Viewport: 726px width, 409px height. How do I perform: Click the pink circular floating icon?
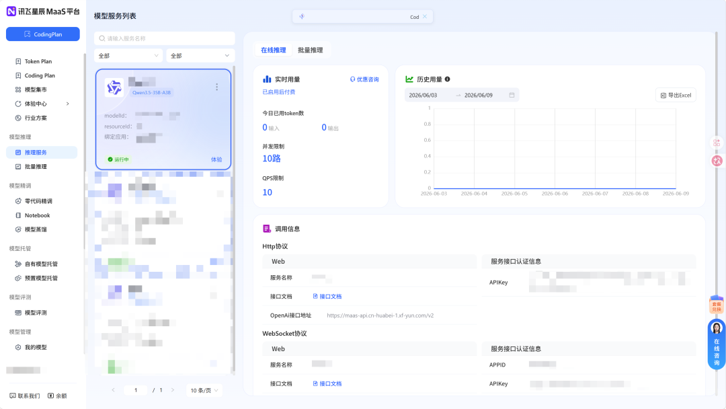click(x=717, y=161)
